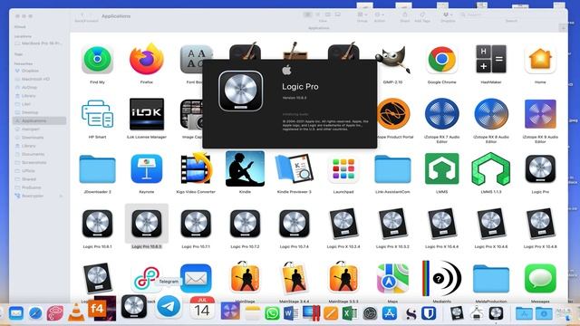
Task: Select iZotope RX 7 Audio Editor
Action: 441,114
